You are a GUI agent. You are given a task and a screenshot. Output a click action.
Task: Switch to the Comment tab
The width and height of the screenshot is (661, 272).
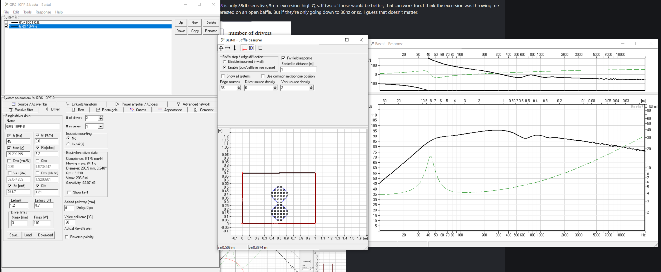point(204,110)
